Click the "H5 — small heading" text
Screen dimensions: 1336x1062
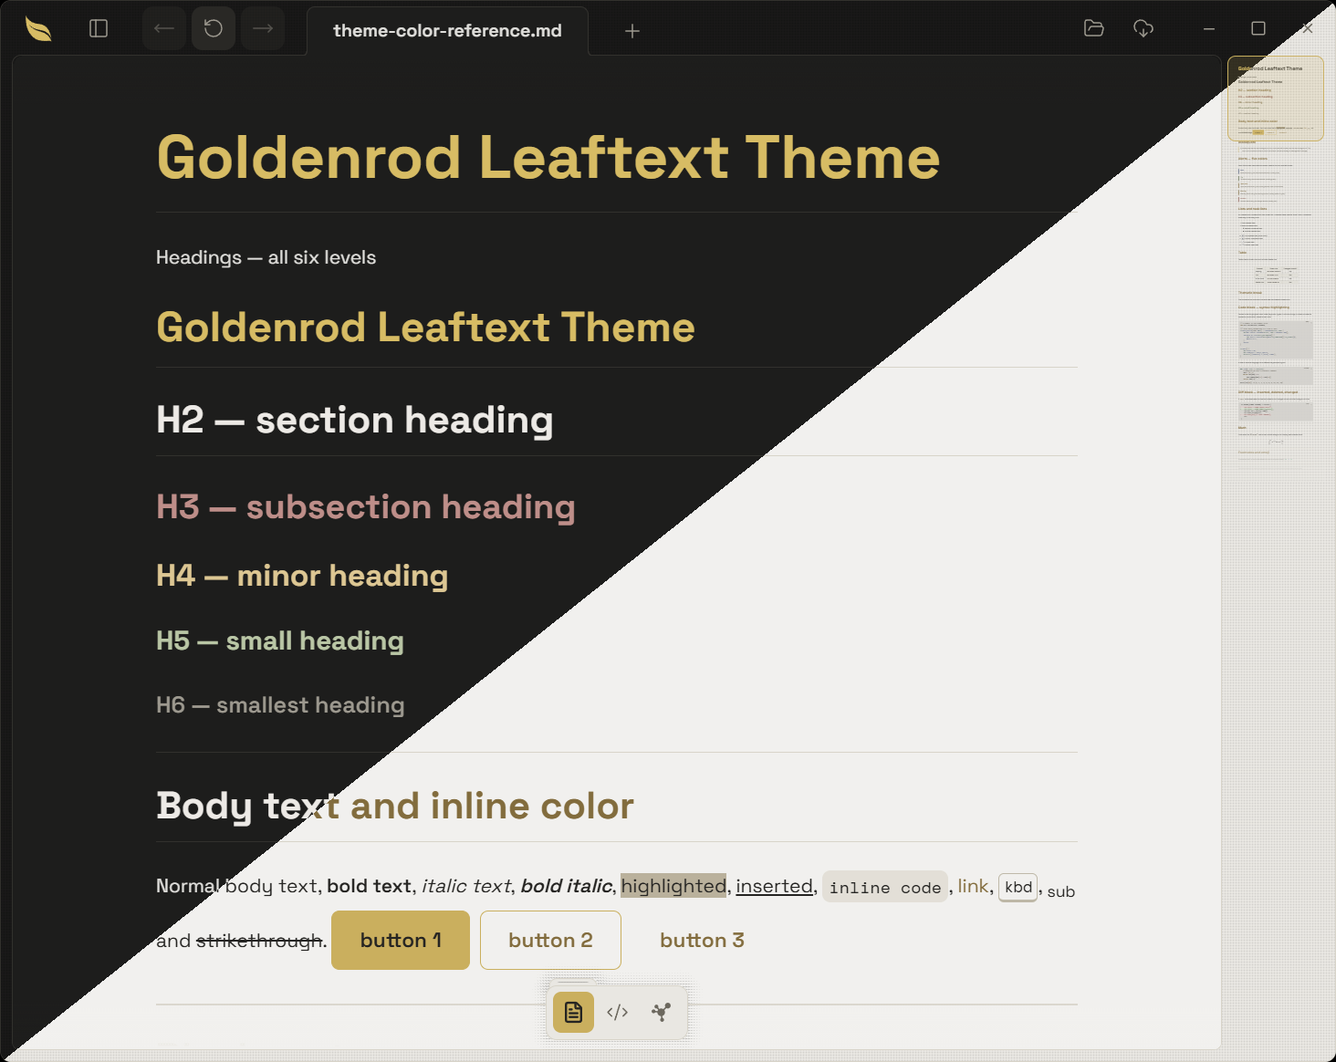tap(280, 640)
